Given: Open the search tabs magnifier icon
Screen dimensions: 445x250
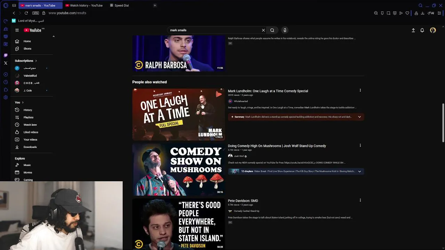Looking at the screenshot, I should 420,5.
